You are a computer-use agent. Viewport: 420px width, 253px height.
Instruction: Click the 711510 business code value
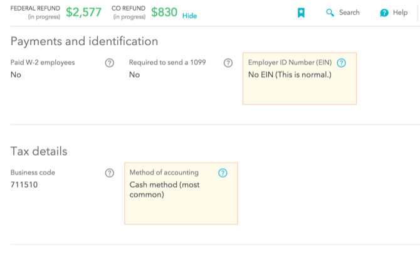tap(24, 185)
